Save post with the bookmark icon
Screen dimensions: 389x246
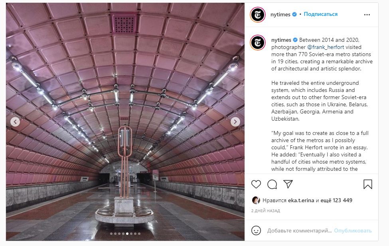tap(368, 184)
